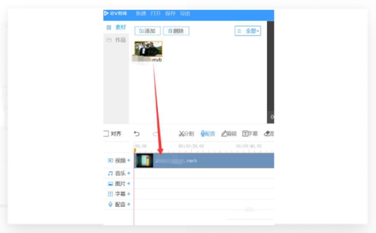
Task: Click the 添加 add material button
Action: click(x=147, y=31)
